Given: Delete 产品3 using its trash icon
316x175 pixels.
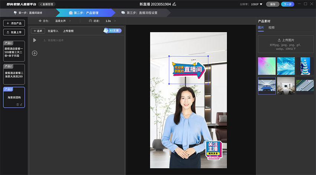Looking at the screenshot, I should pyautogui.click(x=17, y=105).
